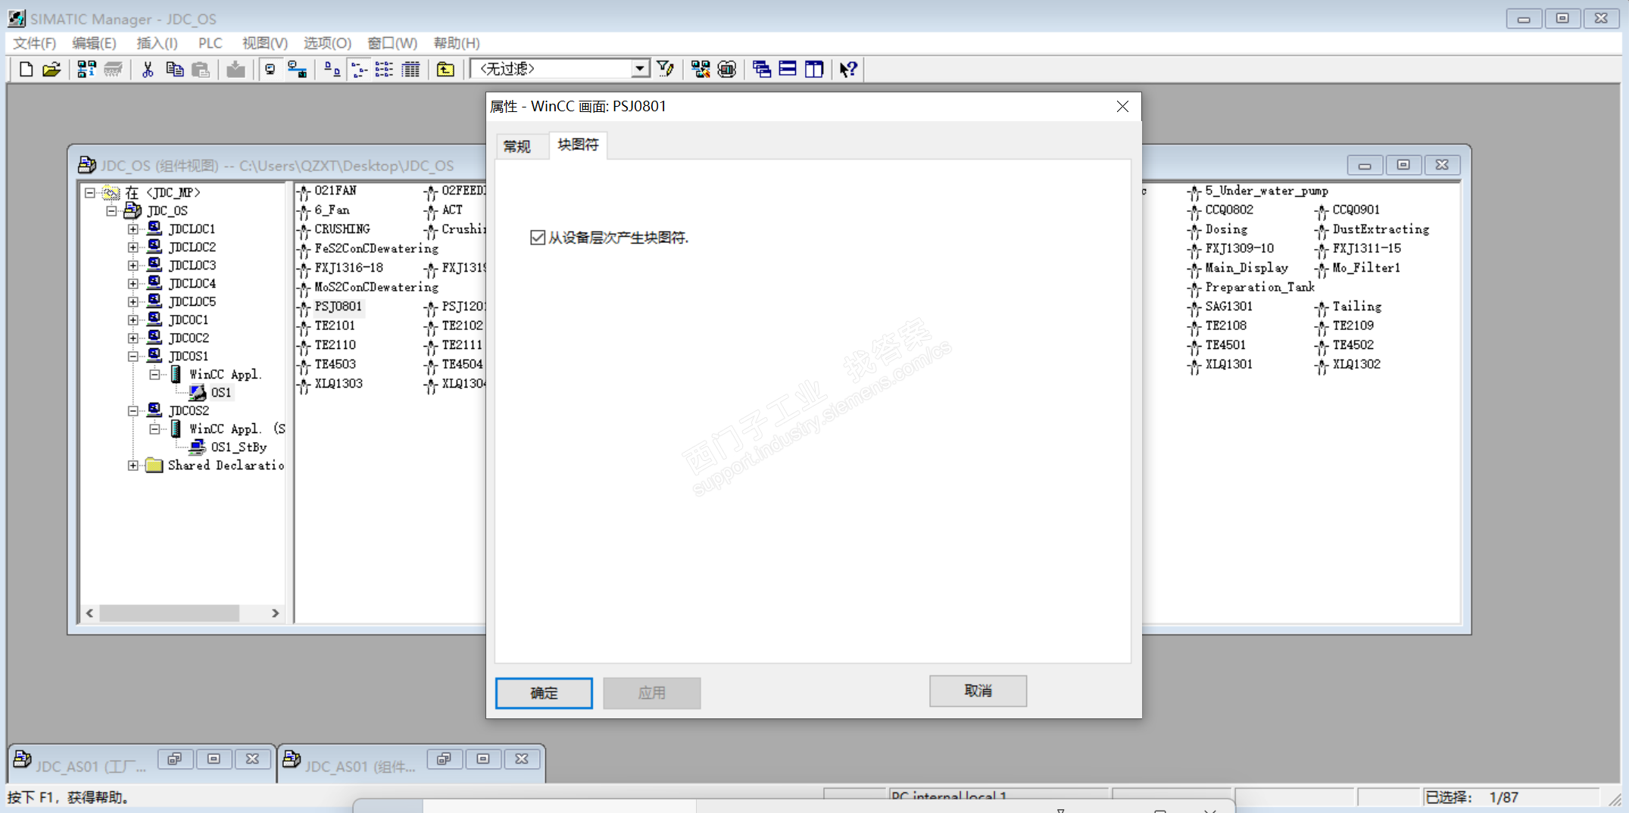Select the Tailing picture item
Screen dimensions: 1629x813
1356,306
